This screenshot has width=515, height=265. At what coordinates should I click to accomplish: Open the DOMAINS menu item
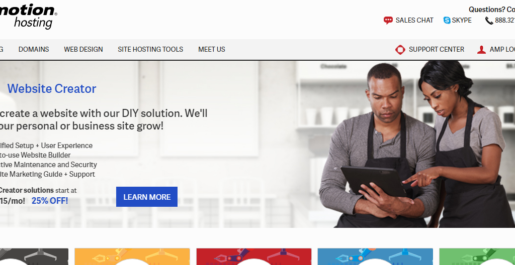tap(34, 49)
